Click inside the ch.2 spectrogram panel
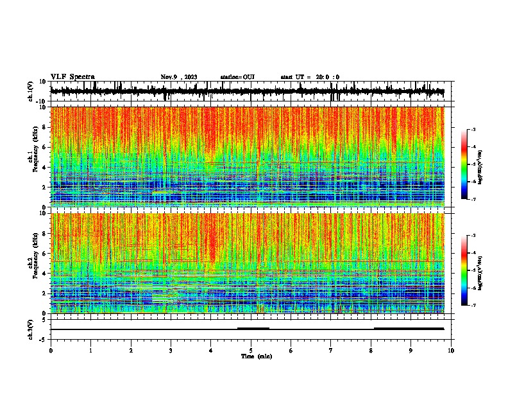 pyautogui.click(x=248, y=263)
